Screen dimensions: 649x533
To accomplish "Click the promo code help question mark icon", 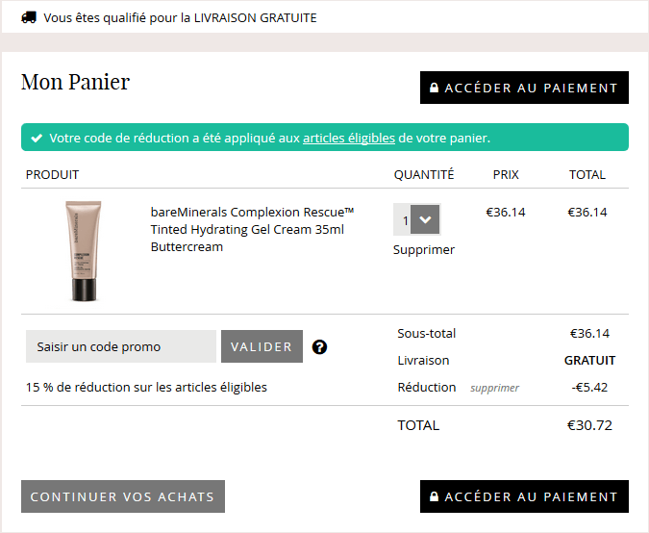I will coord(319,347).
